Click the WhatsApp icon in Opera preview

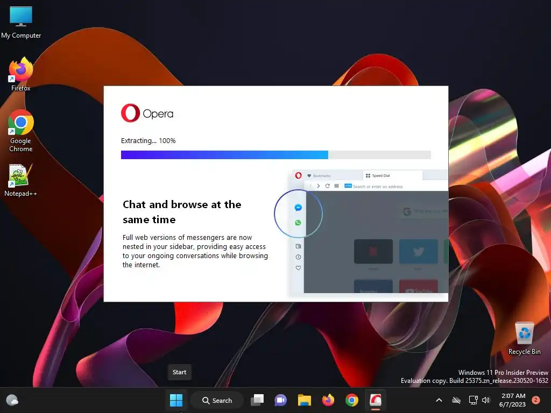click(x=298, y=223)
